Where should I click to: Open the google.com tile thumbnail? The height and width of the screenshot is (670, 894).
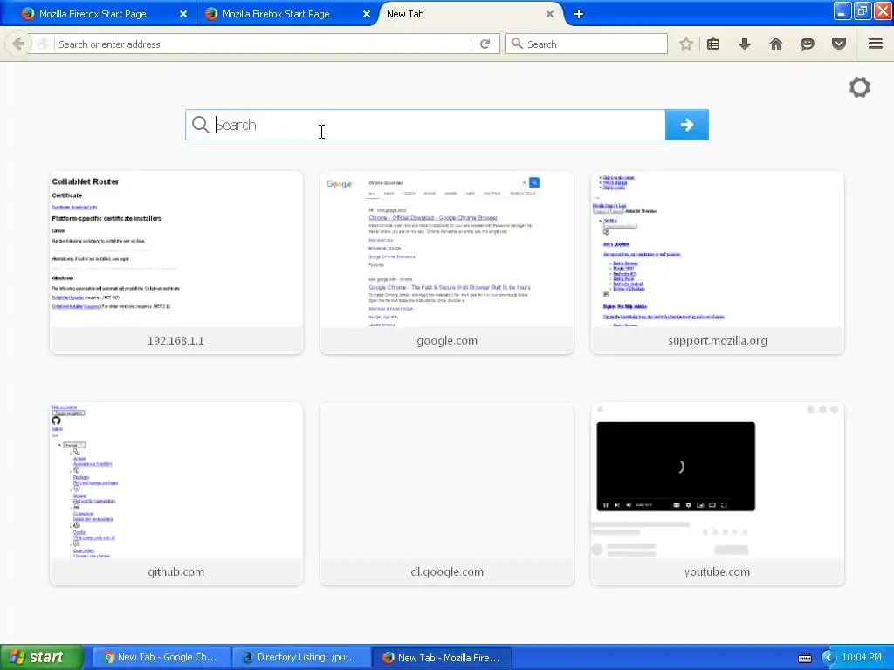(x=447, y=249)
